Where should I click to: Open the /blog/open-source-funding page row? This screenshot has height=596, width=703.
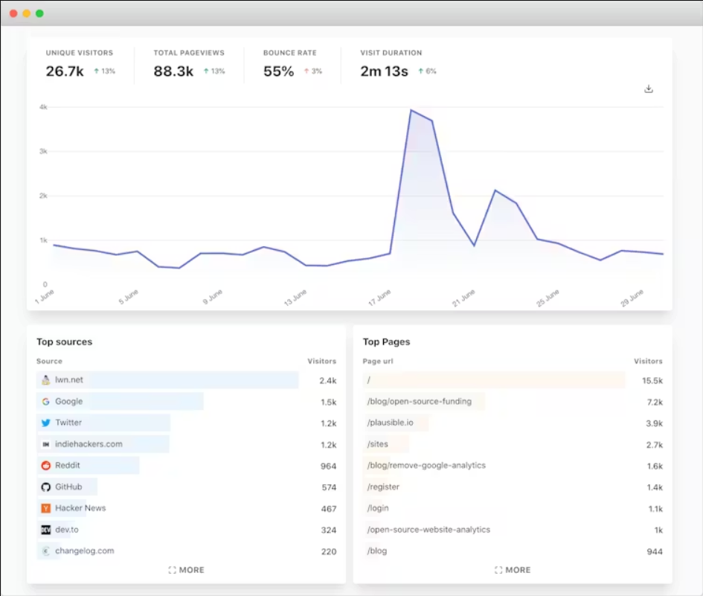point(419,402)
